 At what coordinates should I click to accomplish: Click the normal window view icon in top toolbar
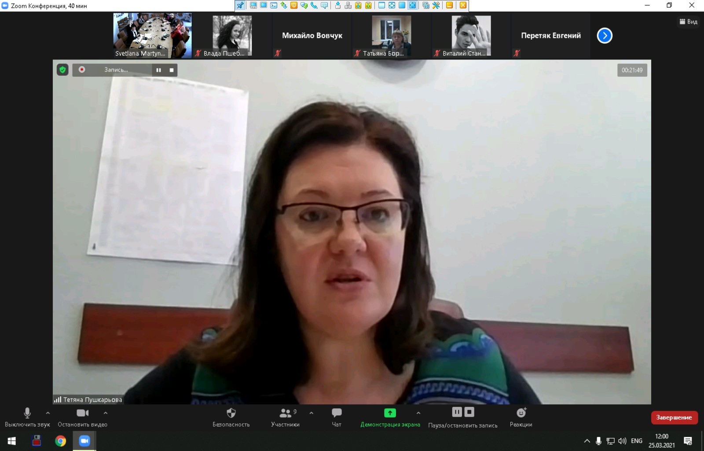tap(381, 5)
